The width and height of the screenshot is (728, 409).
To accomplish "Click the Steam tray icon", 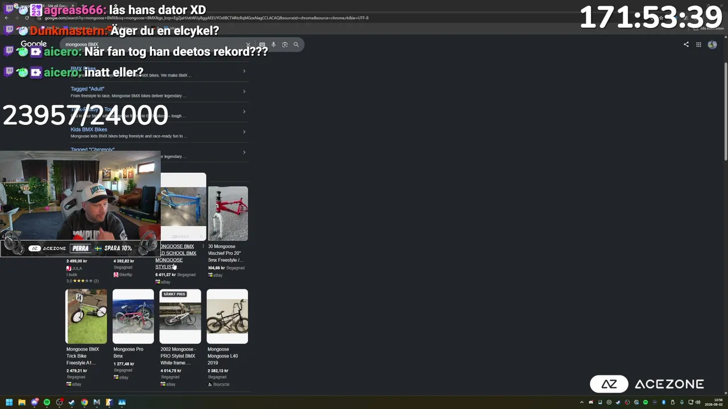I will [x=618, y=402].
